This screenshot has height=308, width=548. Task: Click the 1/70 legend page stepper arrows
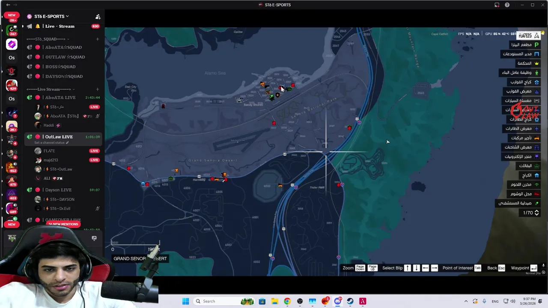537,213
